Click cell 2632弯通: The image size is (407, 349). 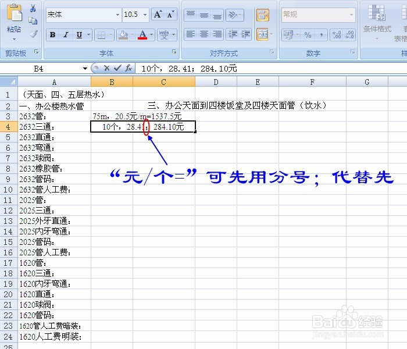coord(55,148)
